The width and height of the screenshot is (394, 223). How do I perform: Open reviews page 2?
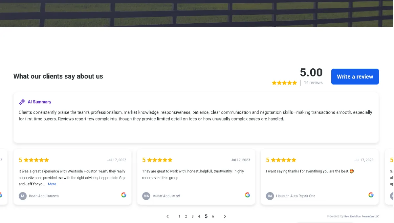click(186, 216)
